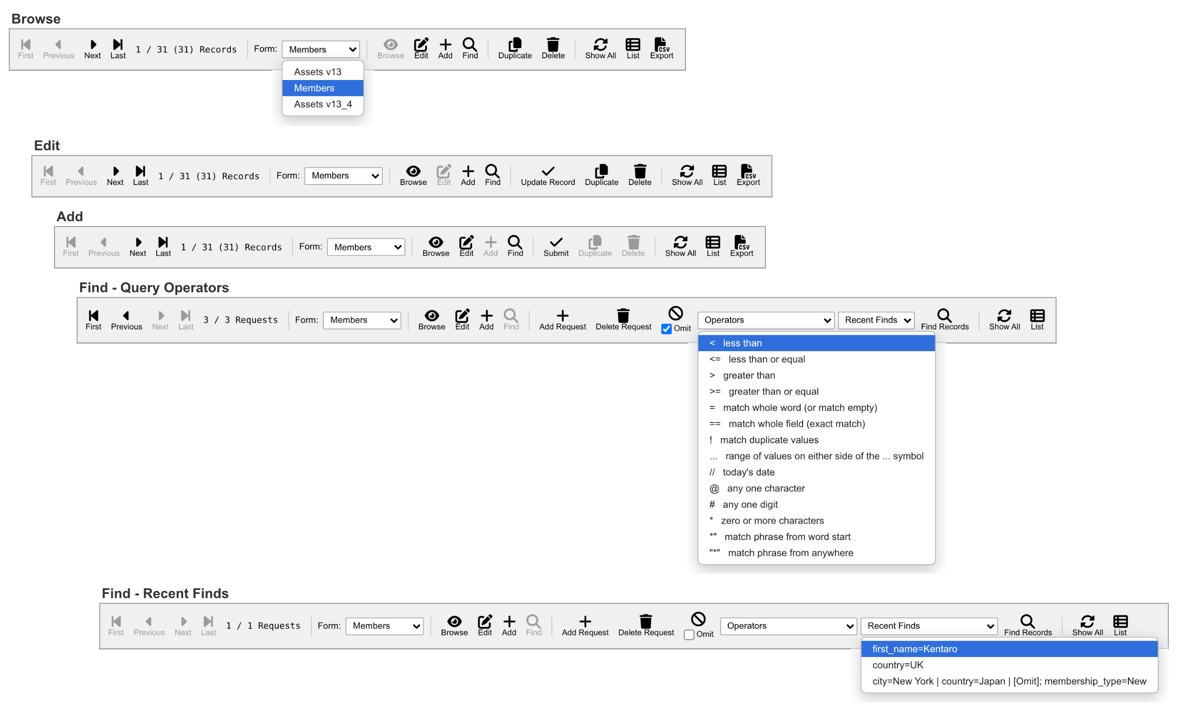This screenshot has width=1178, height=712.
Task: Click Find magnifier in Edit toolbar
Action: pyautogui.click(x=493, y=176)
